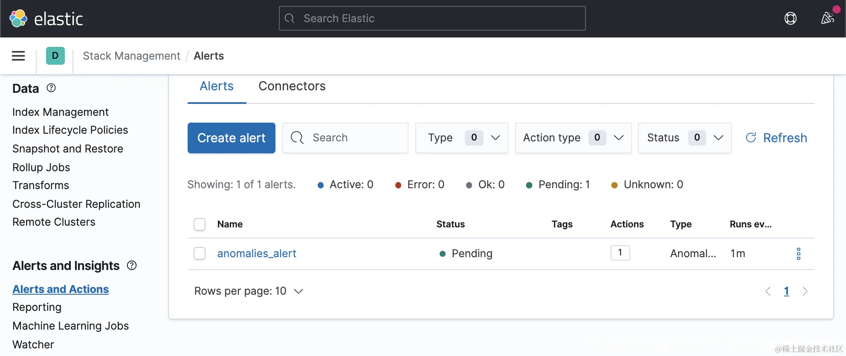Click the Elastic logo in the header
The height and width of the screenshot is (356, 846).
pyautogui.click(x=46, y=19)
